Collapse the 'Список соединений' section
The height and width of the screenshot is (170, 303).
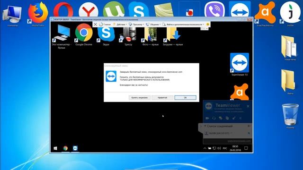(x=205, y=126)
